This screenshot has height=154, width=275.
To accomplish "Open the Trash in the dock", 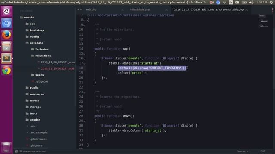I will tap(6, 147).
